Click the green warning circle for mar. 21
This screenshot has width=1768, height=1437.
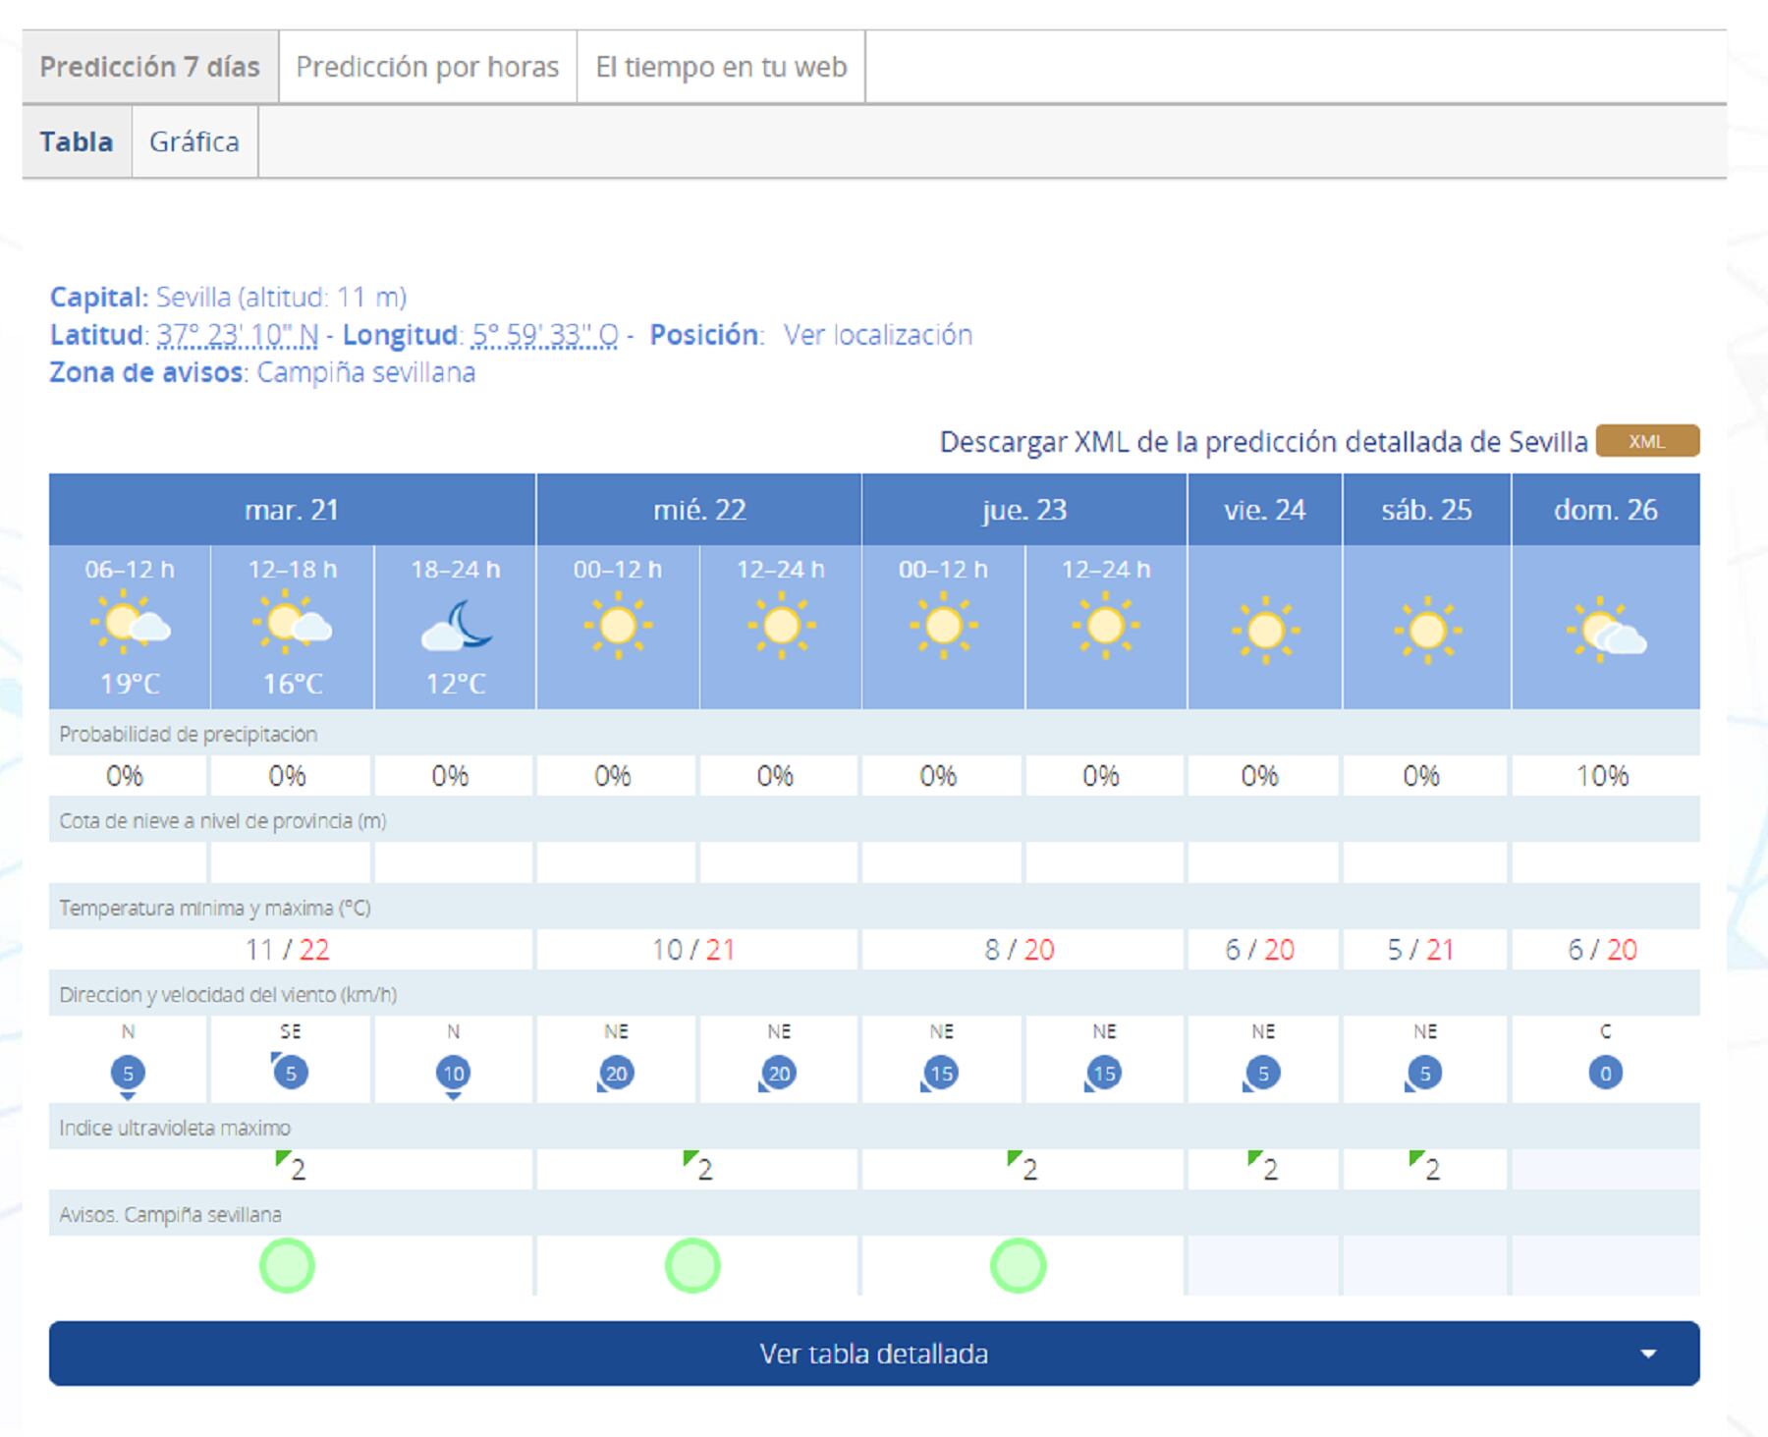pyautogui.click(x=287, y=1265)
